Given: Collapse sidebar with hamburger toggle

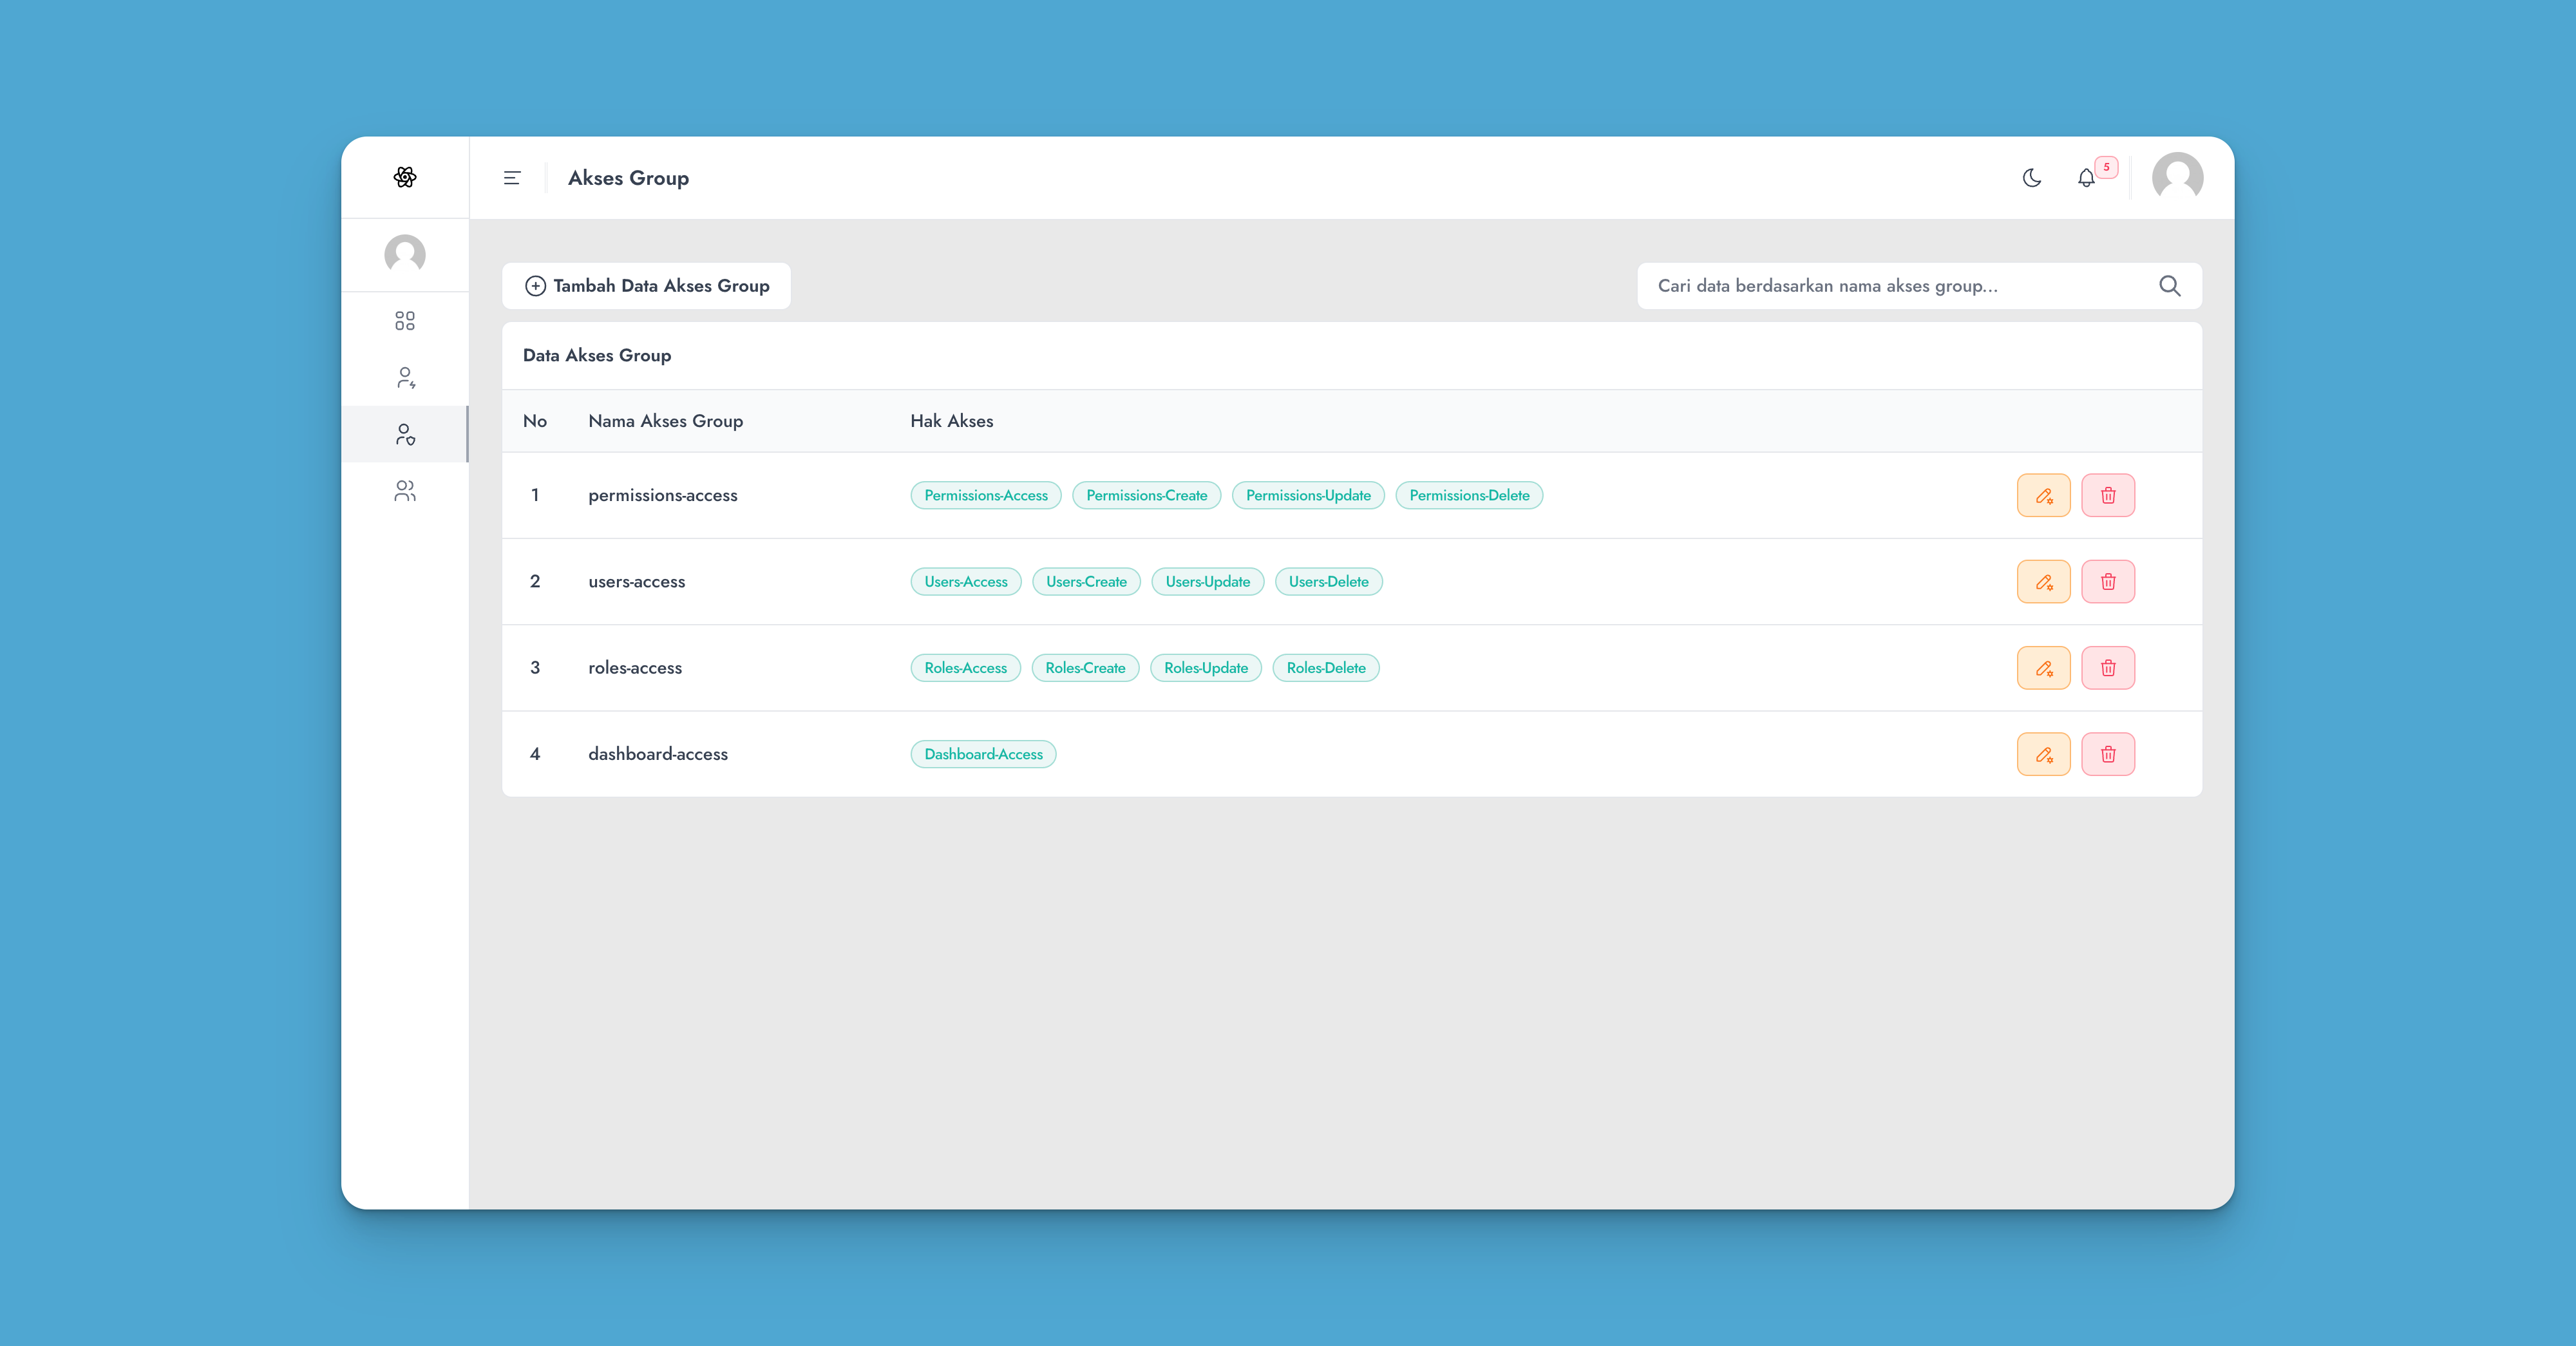Looking at the screenshot, I should 512,178.
